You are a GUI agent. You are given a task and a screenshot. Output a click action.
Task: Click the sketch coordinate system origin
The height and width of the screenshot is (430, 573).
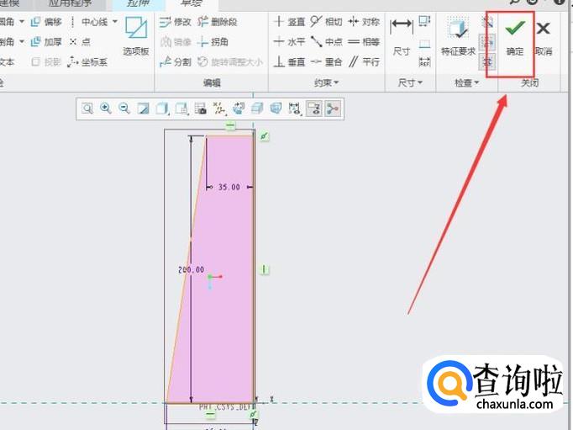coord(210,277)
